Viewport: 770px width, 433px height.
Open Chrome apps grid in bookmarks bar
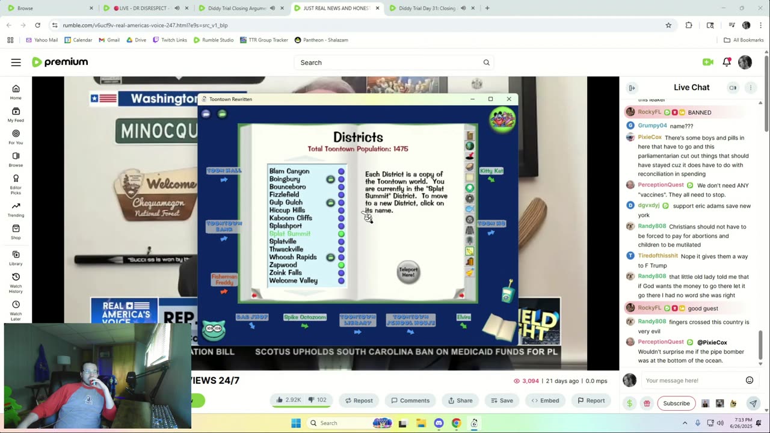(x=10, y=40)
